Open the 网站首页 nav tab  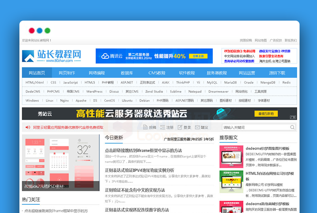point(37,73)
